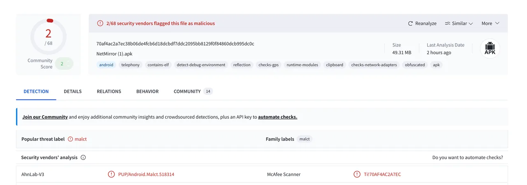Screen dimensions: 527x185
Task: Select the reflection tag
Action: (242, 65)
